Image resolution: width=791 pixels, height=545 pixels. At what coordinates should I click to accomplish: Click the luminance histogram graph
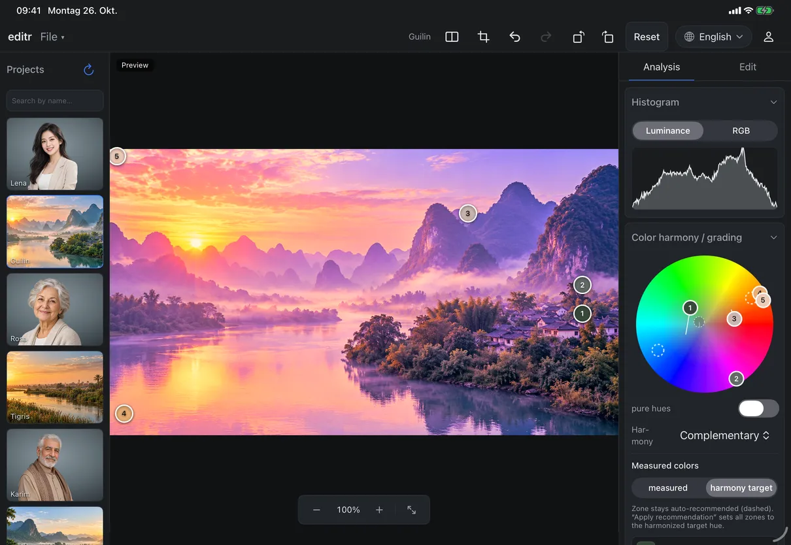[705, 178]
